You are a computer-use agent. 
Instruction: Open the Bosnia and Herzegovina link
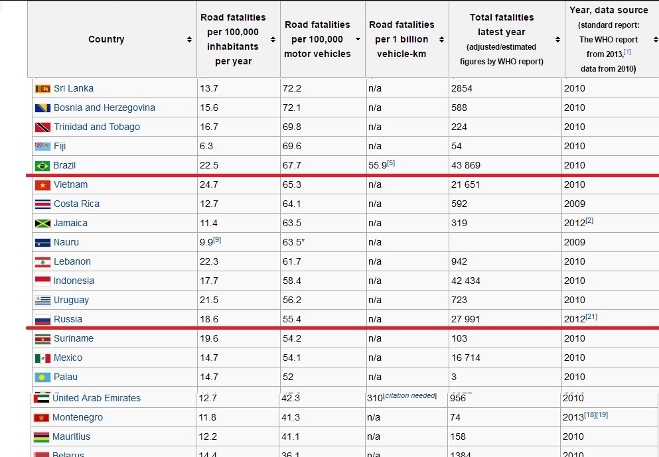tap(104, 107)
